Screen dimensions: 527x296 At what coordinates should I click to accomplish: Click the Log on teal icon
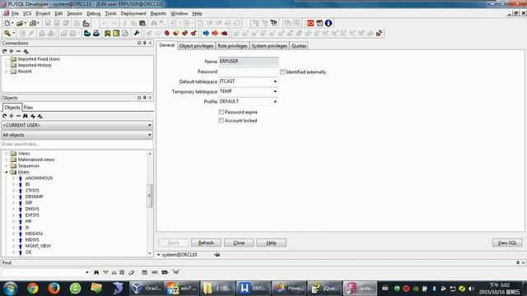(x=87, y=33)
